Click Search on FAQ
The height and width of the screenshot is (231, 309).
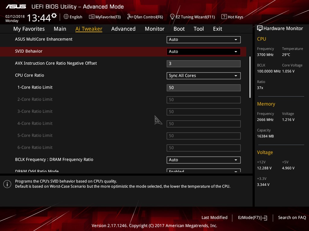[292, 218]
